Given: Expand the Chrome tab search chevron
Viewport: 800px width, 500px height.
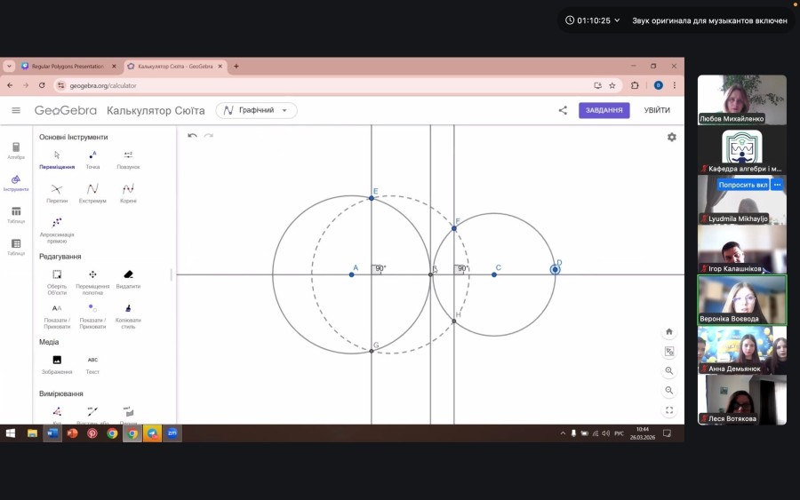Looking at the screenshot, I should click(x=9, y=67).
